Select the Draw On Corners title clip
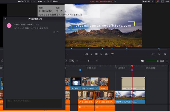The width and height of the screenshot is (170, 111). click(133, 84)
